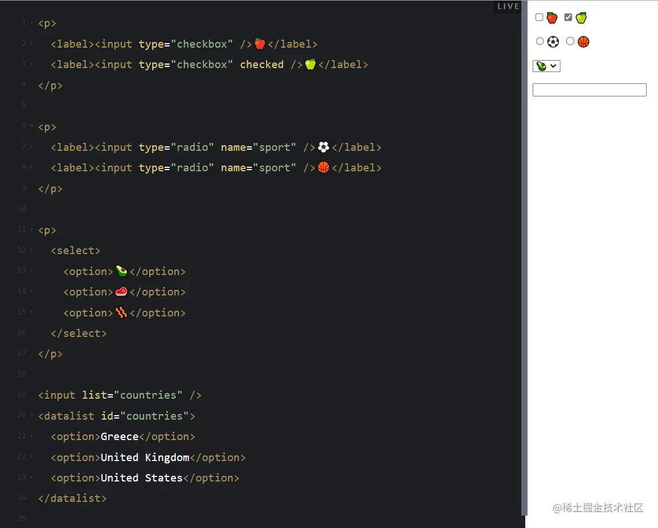Collapse the select fold at line 12

pyautogui.click(x=31, y=250)
